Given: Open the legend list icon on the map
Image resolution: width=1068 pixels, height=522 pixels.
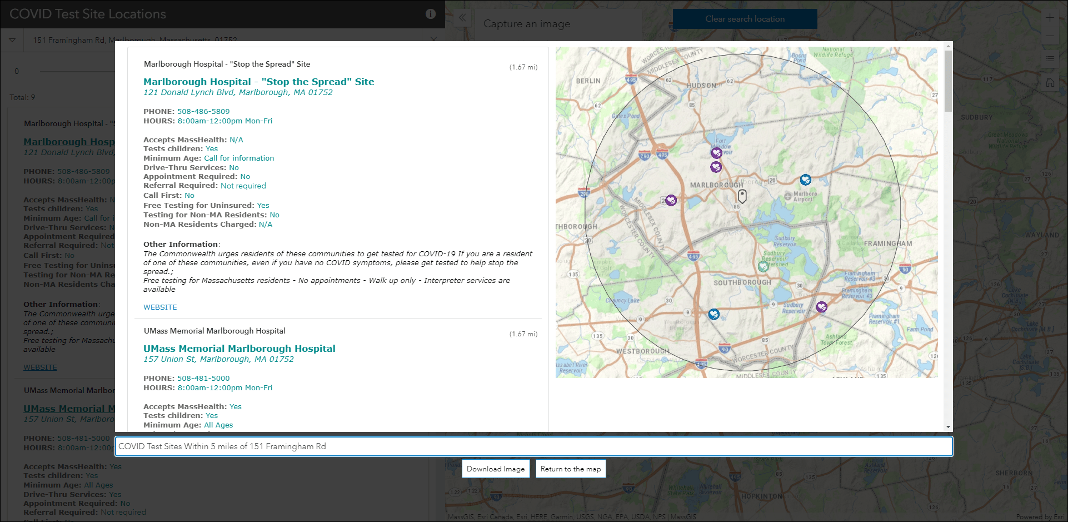Looking at the screenshot, I should (1050, 59).
